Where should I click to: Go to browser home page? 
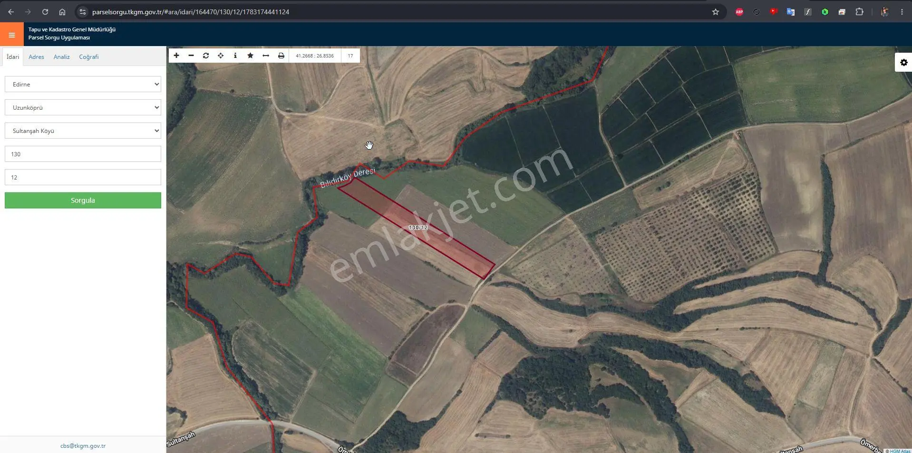(62, 12)
